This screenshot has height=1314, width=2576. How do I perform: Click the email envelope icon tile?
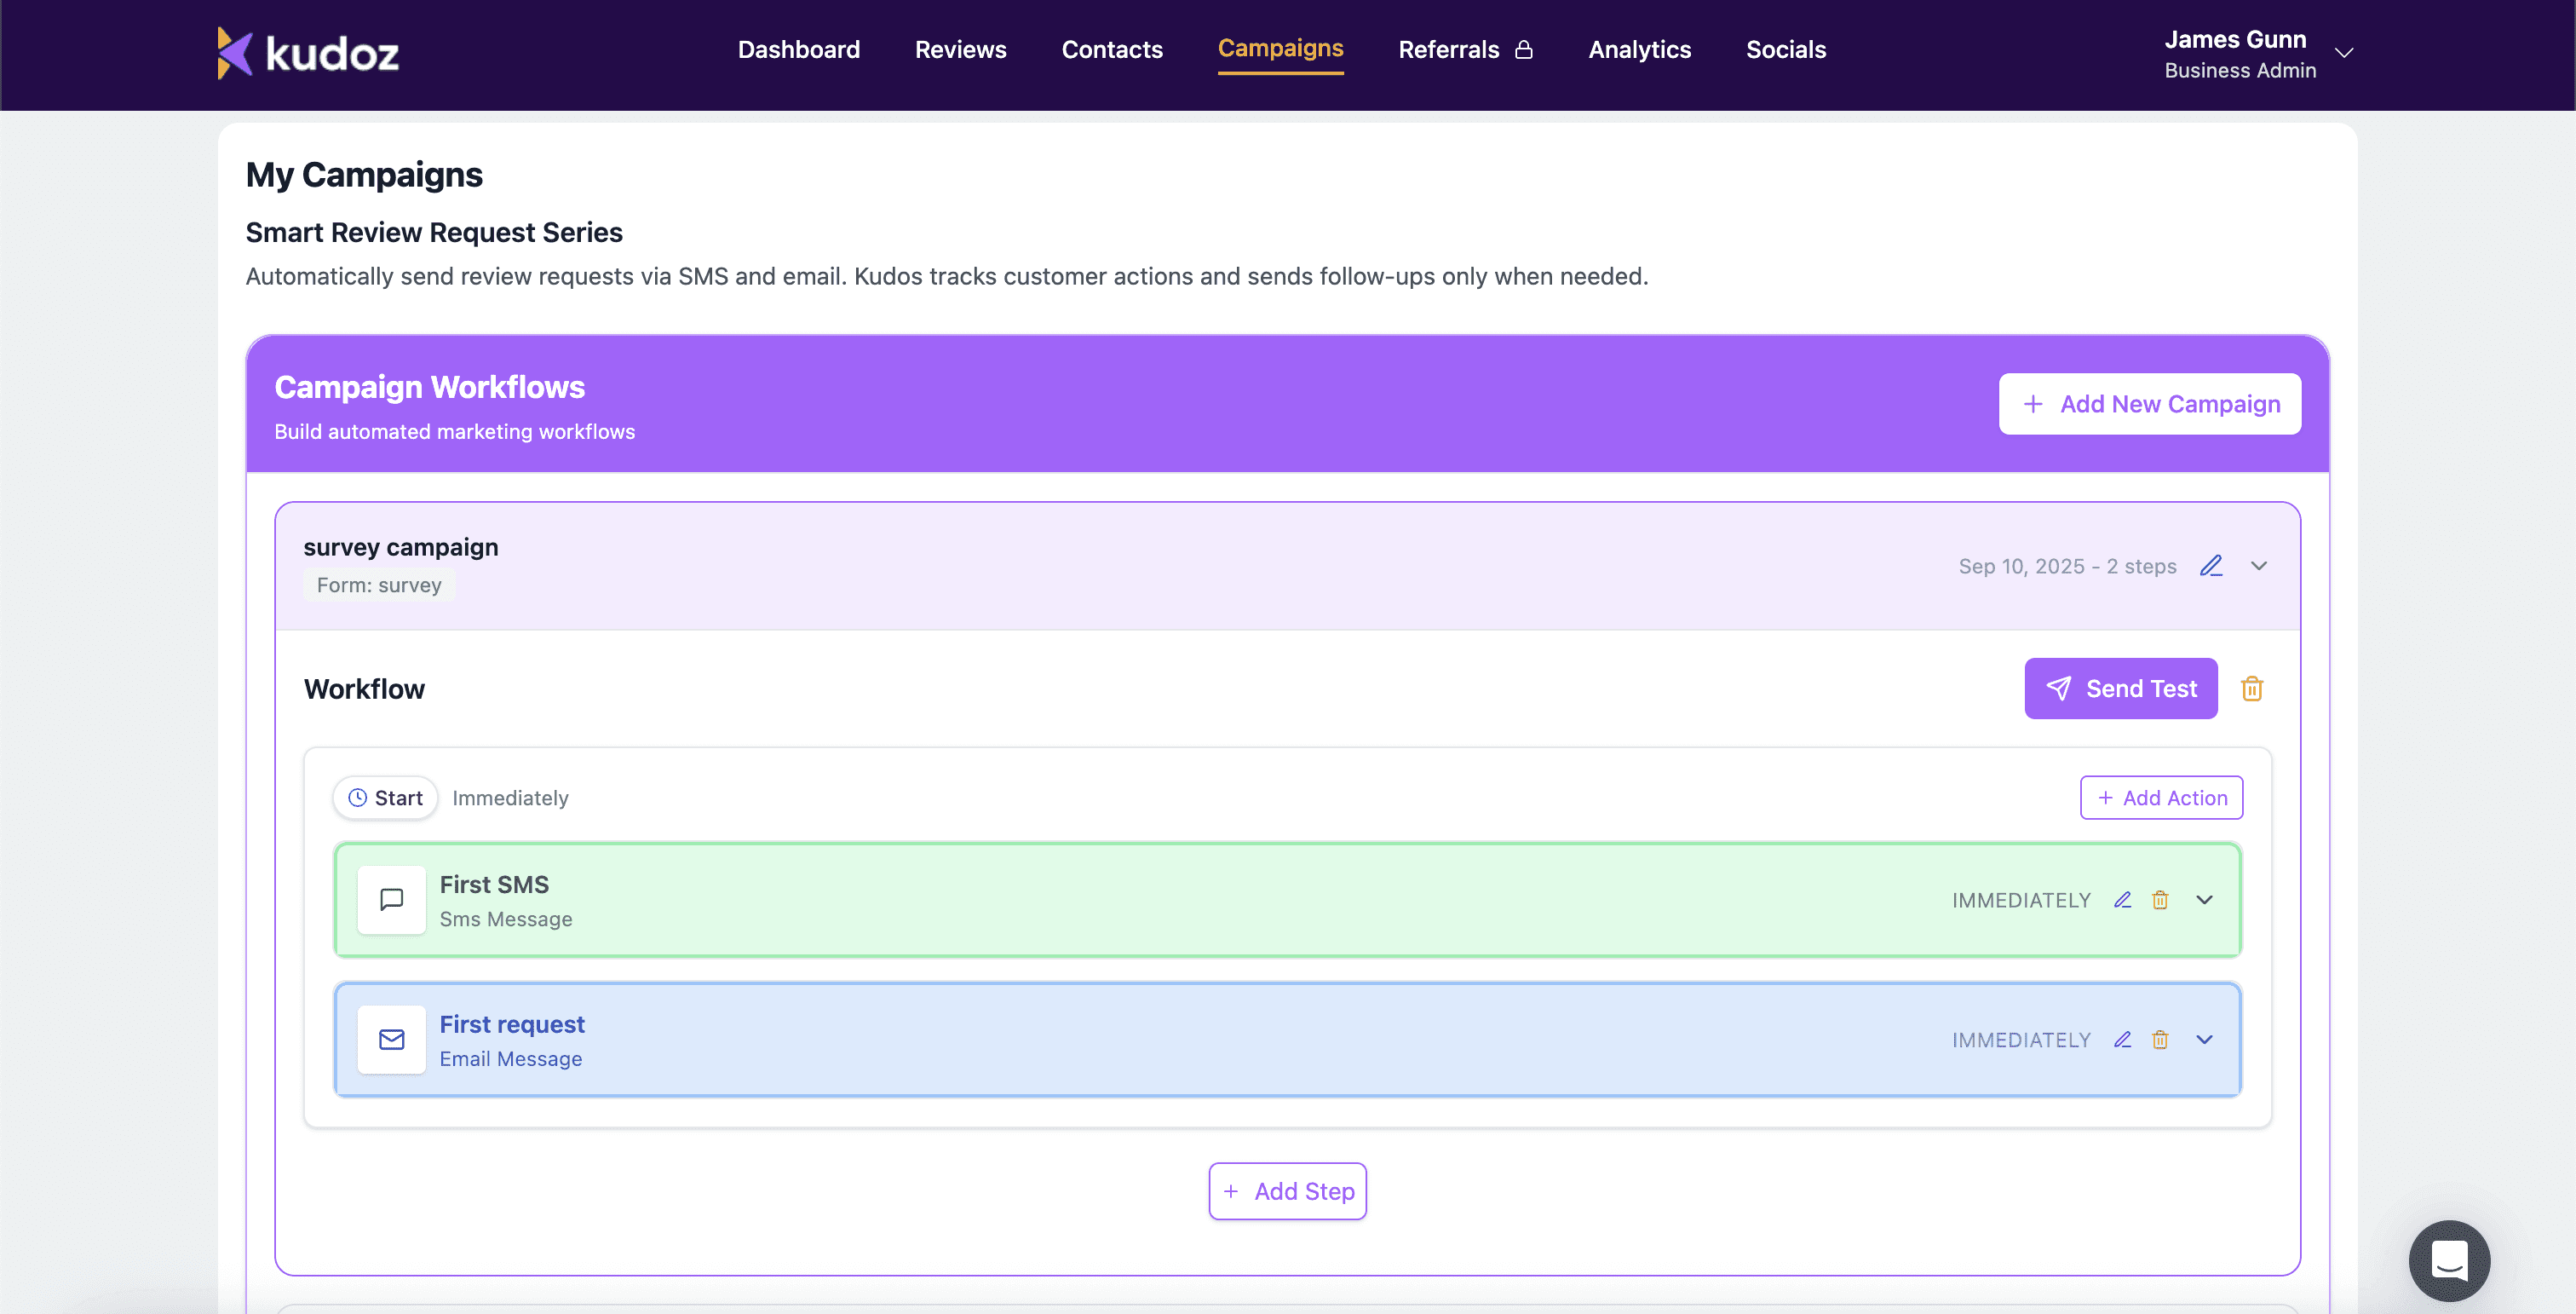(x=392, y=1040)
